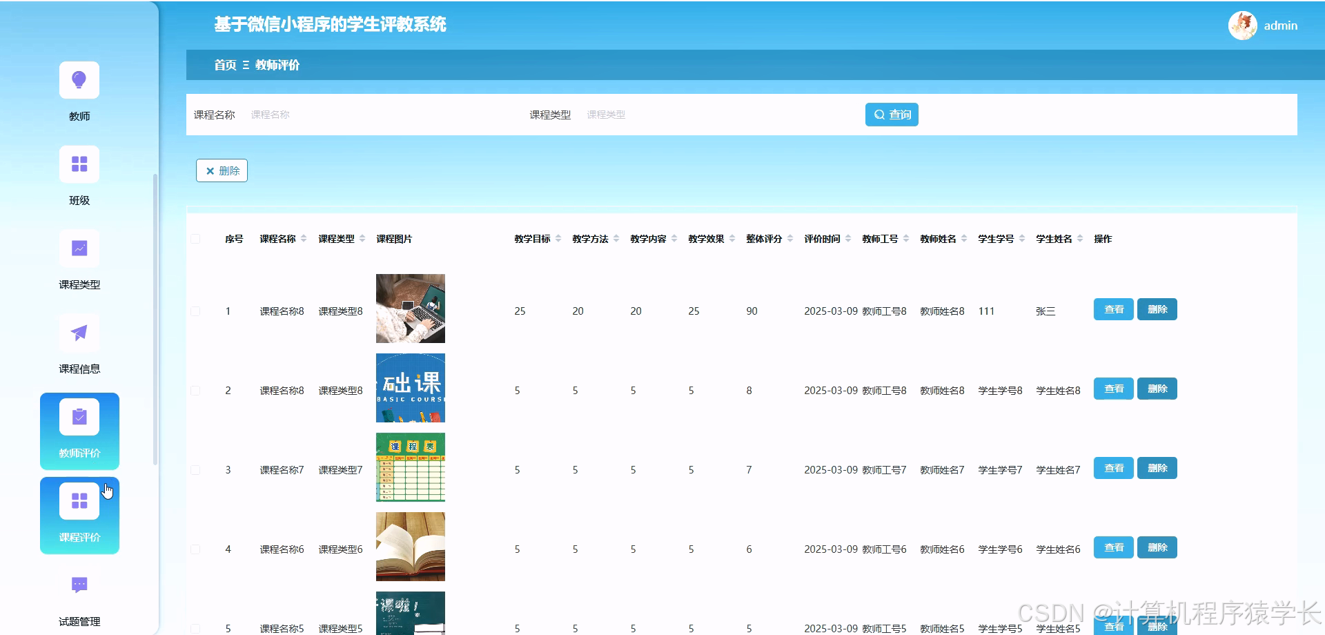Open the 试题管理 chat-bubble sidebar icon
Screen dimensions: 1325x635
click(x=79, y=585)
